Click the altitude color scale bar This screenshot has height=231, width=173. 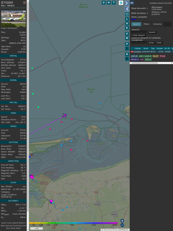[x=73, y=223]
